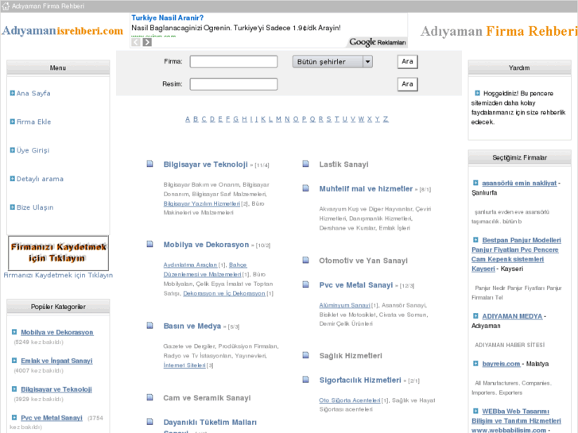Open asansörlü emin nakliyat company link

point(519,183)
